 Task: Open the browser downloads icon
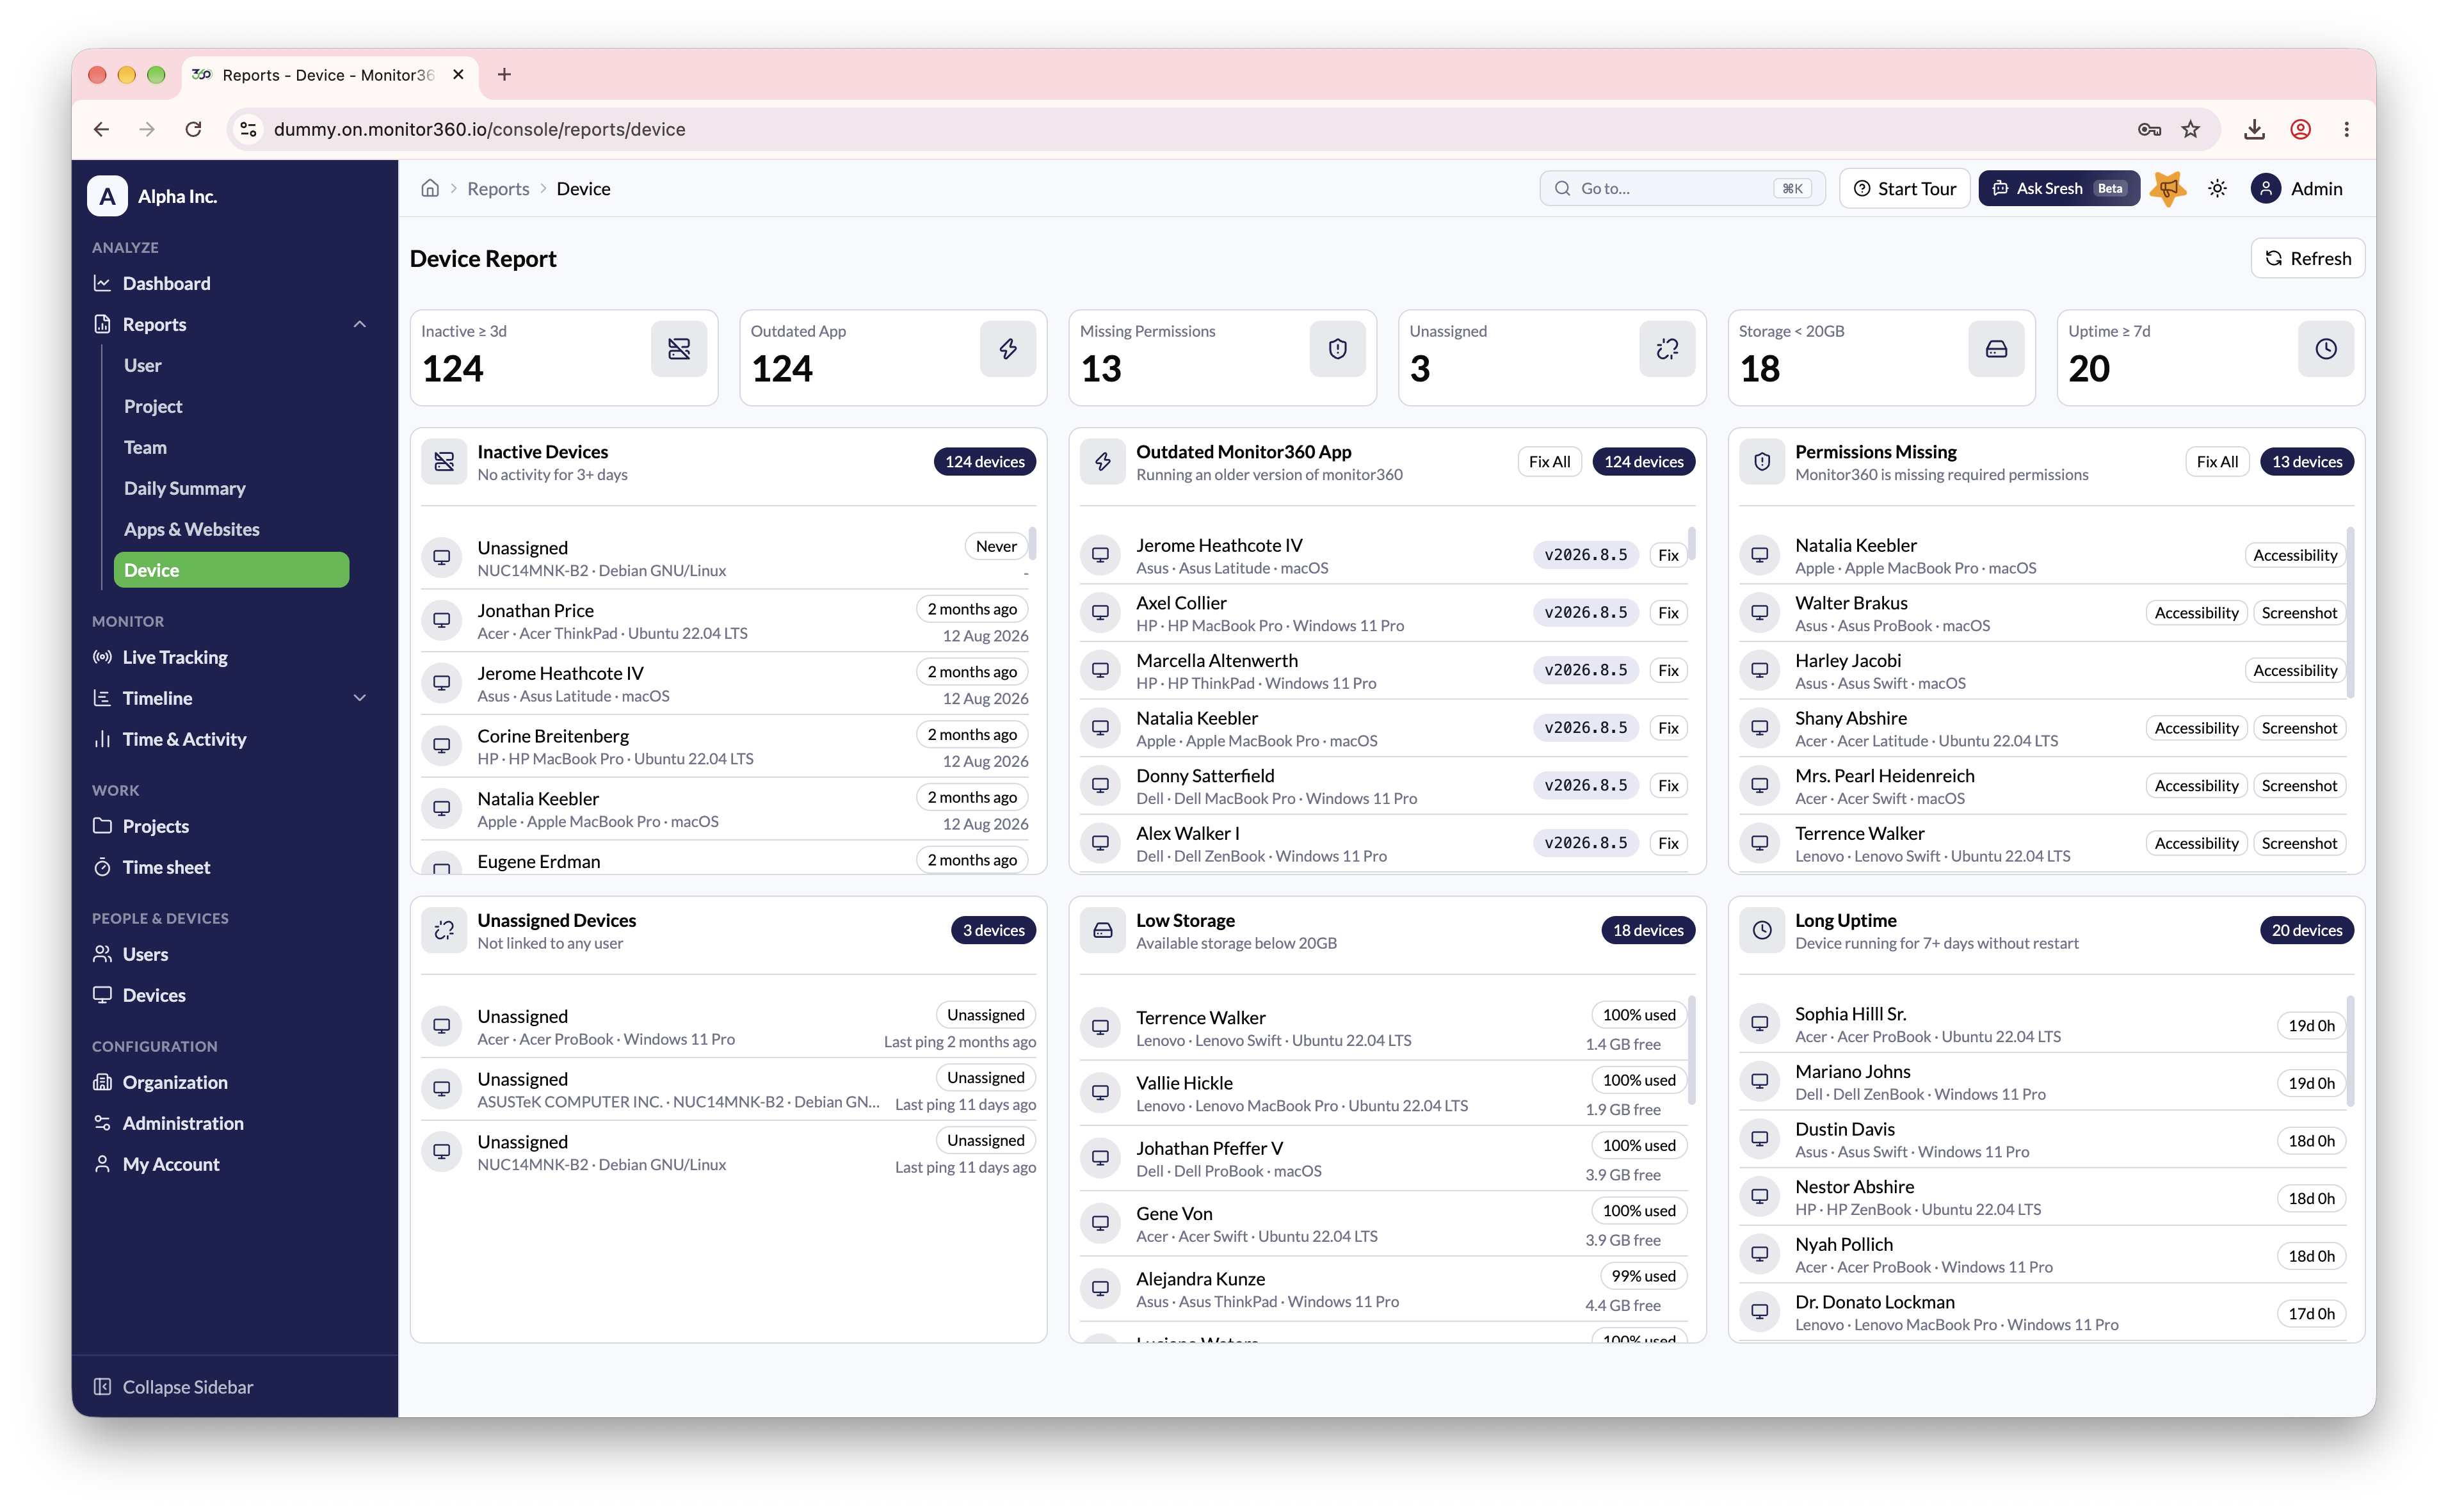2254,129
